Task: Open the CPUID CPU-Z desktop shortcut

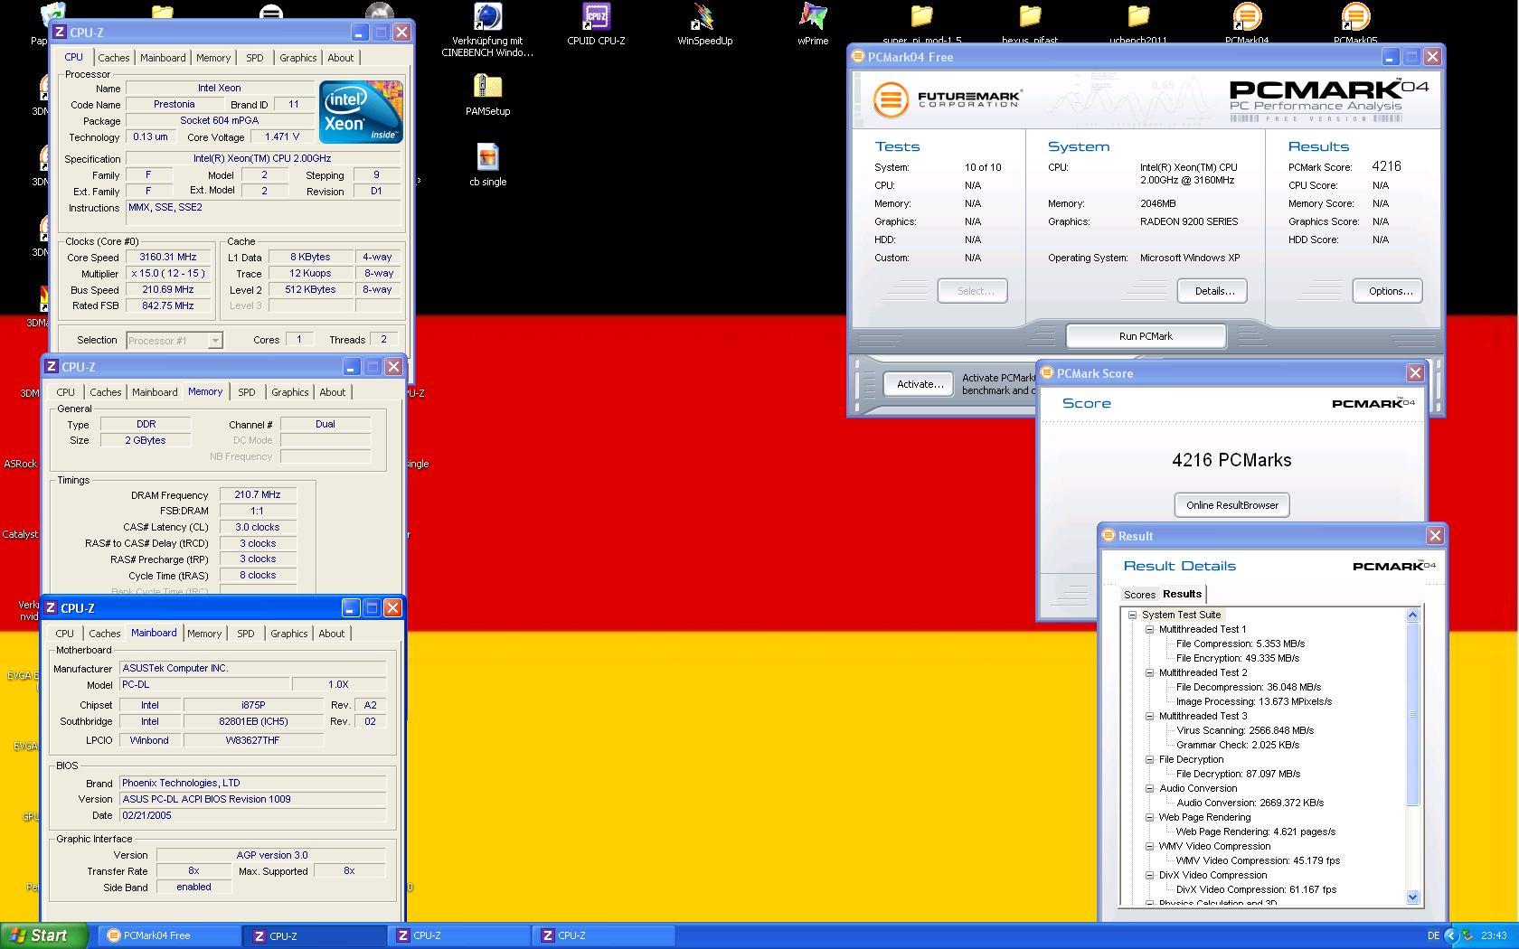Action: [596, 18]
